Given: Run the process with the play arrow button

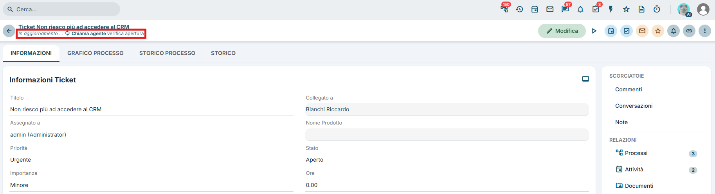Looking at the screenshot, I should coord(594,31).
